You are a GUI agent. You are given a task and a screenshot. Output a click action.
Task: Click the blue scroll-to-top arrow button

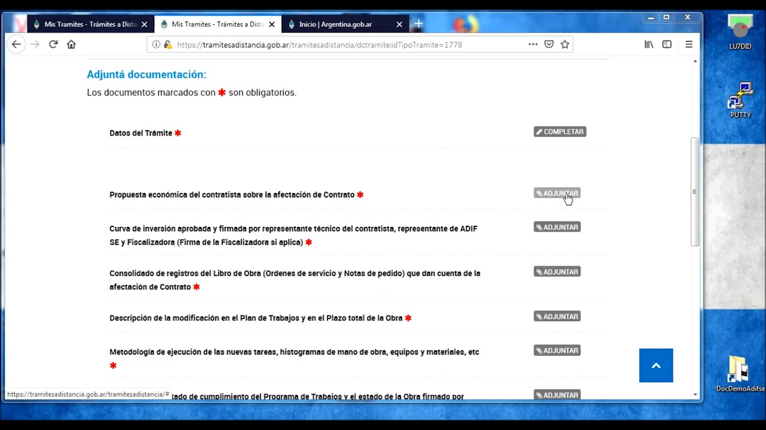pos(656,365)
